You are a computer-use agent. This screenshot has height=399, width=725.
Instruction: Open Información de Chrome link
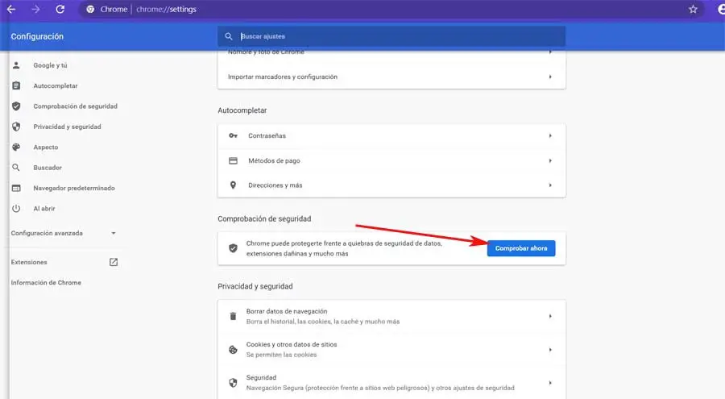pyautogui.click(x=46, y=283)
